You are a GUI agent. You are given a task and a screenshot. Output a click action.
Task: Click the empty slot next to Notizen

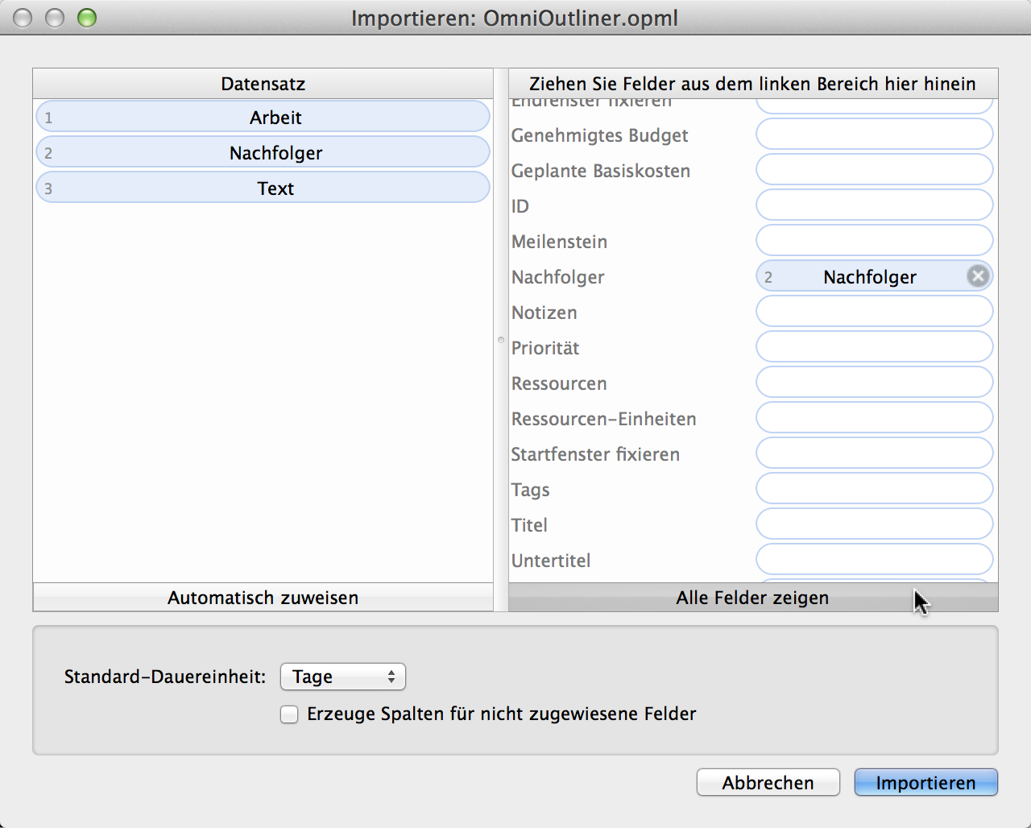tap(875, 312)
